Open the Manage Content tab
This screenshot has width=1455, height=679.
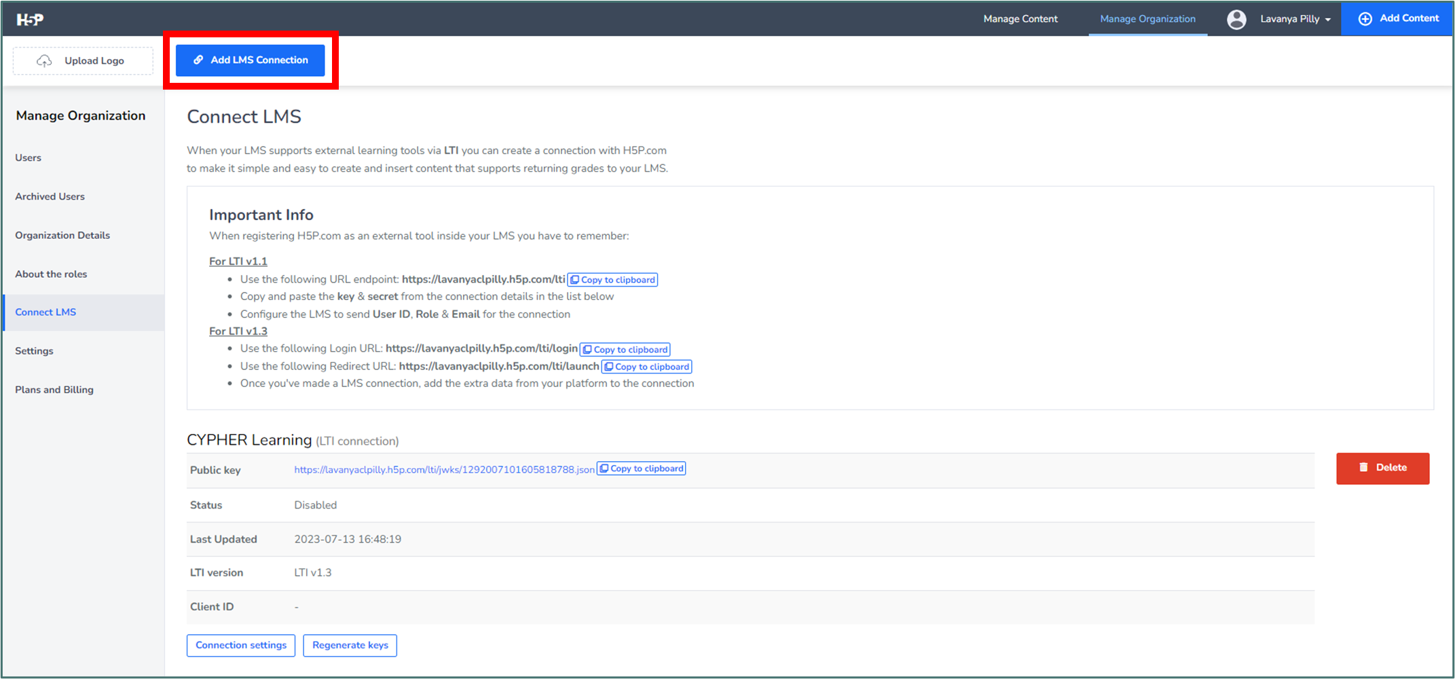click(1020, 19)
